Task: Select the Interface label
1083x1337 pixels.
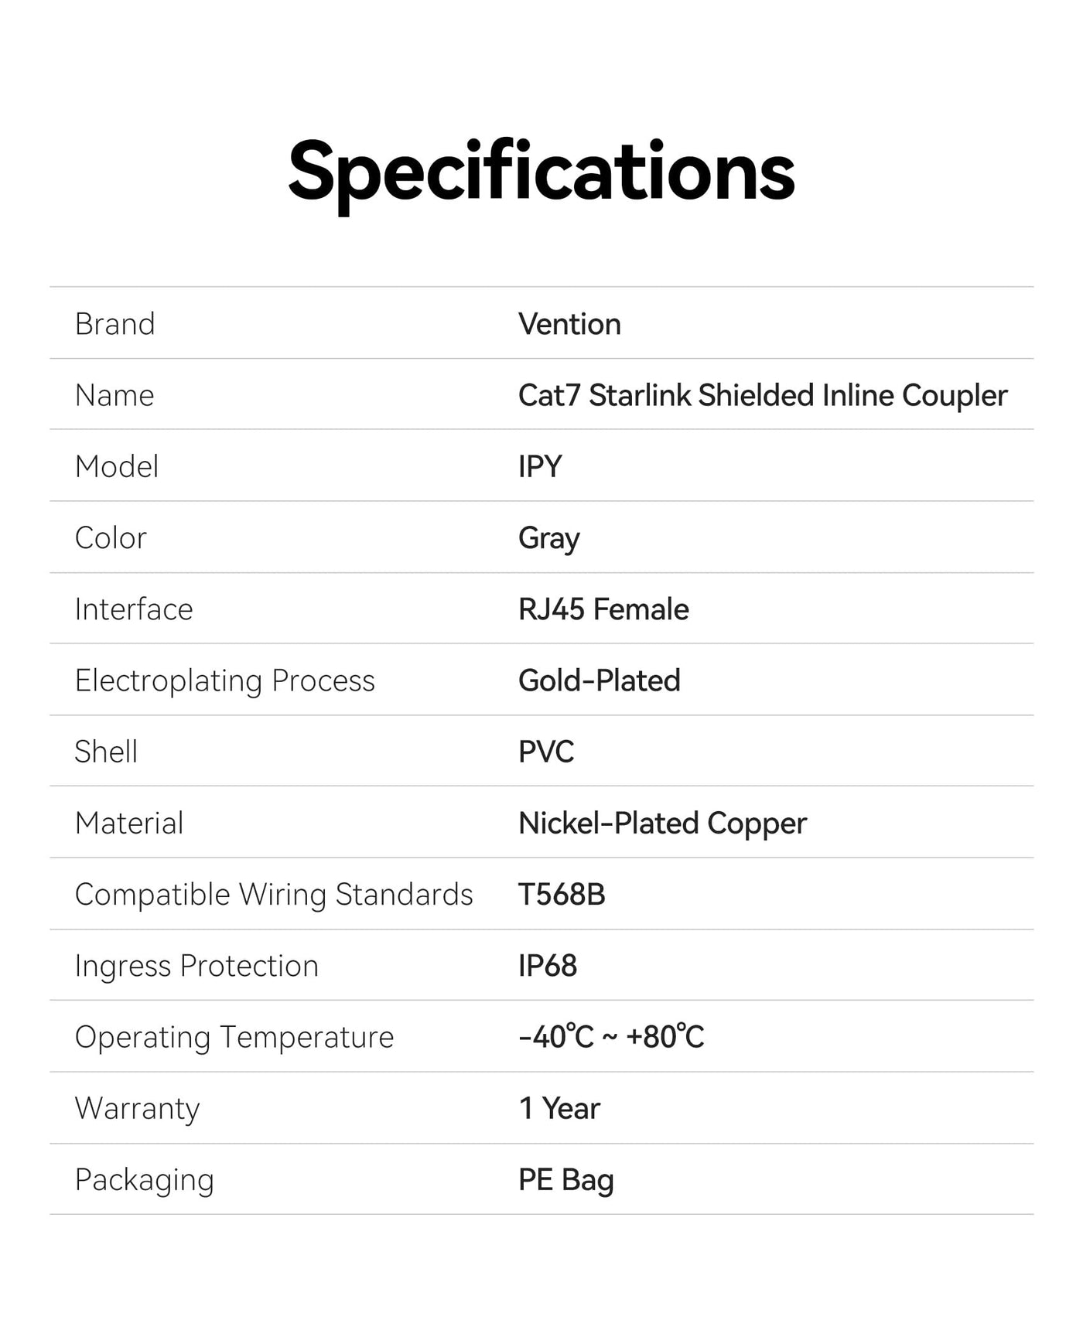Action: tap(134, 609)
